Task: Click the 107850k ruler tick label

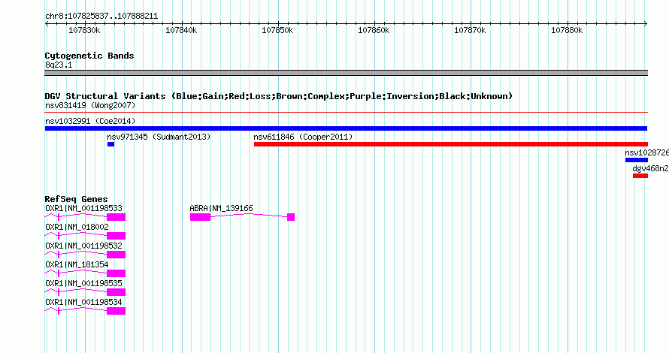Action: click(x=277, y=30)
